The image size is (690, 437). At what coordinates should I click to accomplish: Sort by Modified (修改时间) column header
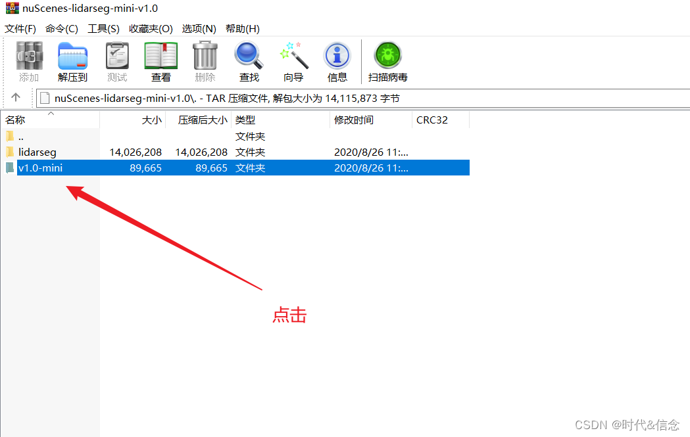coord(371,120)
